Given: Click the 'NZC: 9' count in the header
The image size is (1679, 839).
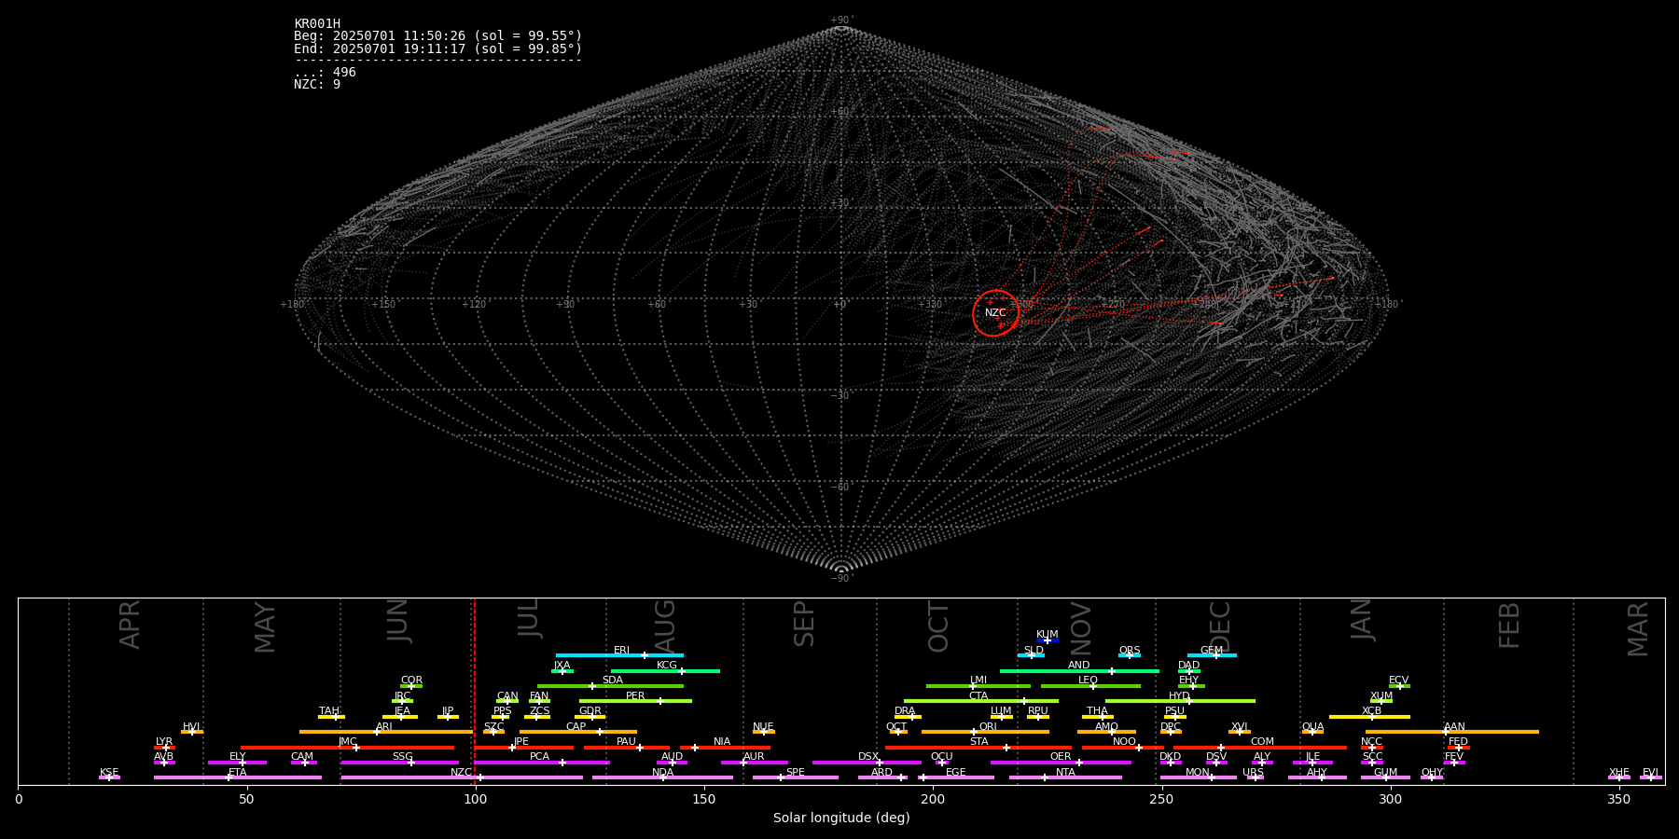Looking at the screenshot, I should [x=317, y=85].
